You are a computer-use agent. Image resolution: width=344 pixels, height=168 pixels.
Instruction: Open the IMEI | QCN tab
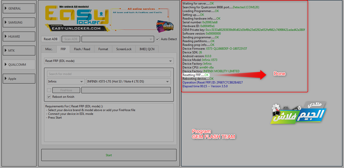(147, 49)
